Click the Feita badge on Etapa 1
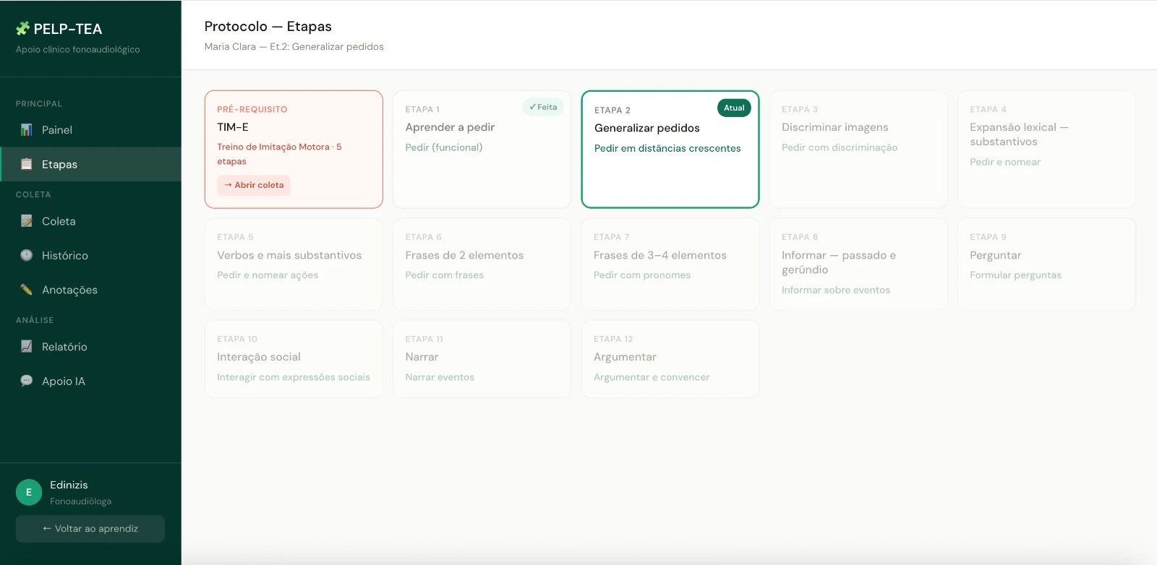 pos(543,107)
